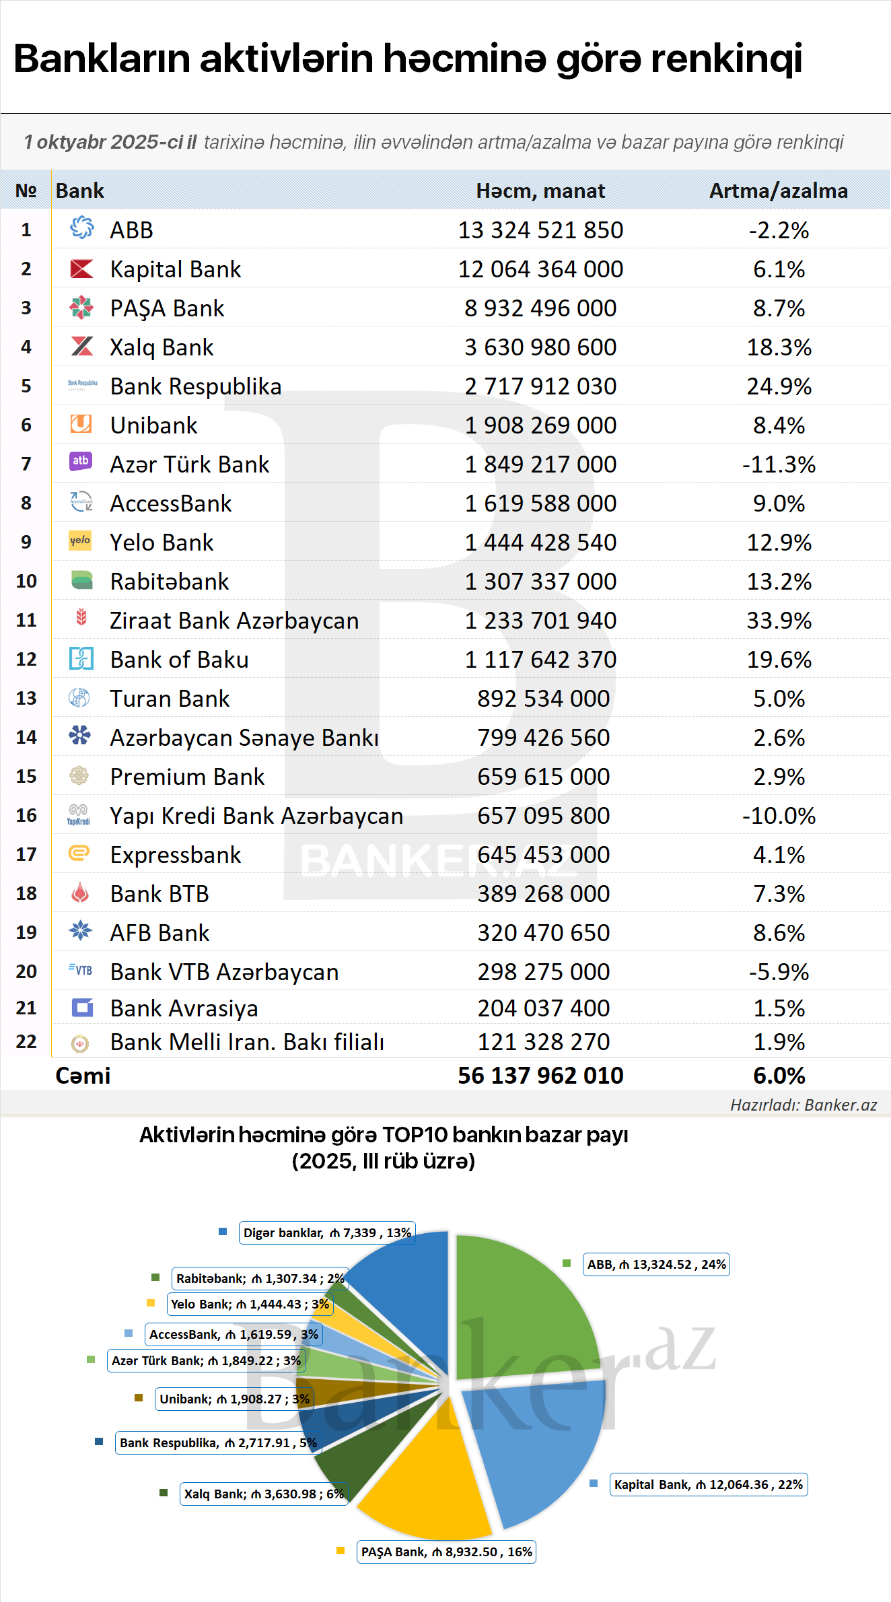Click the Expressbank logo
This screenshot has width=891, height=1602.
[x=79, y=854]
